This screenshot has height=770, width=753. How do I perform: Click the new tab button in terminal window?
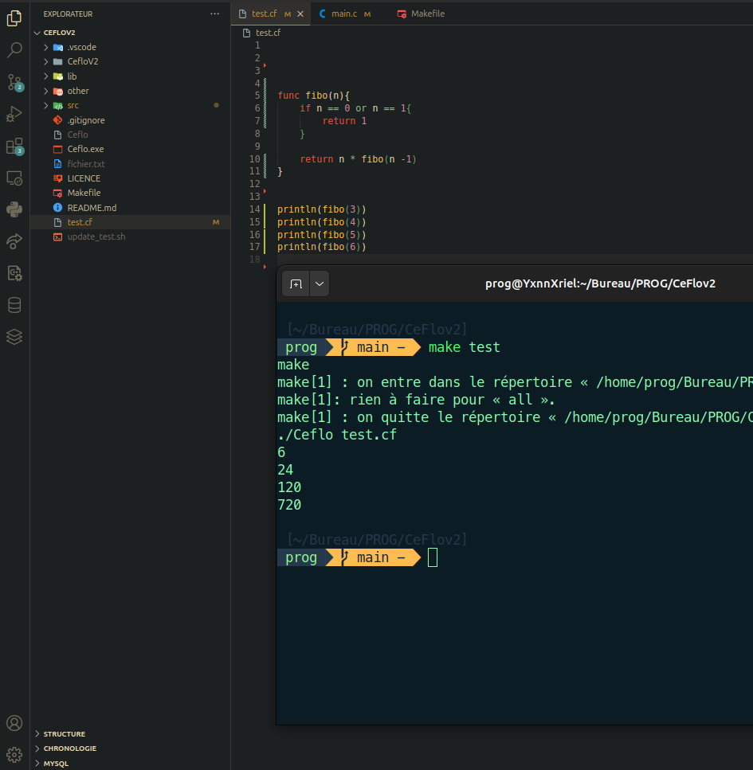(x=296, y=283)
